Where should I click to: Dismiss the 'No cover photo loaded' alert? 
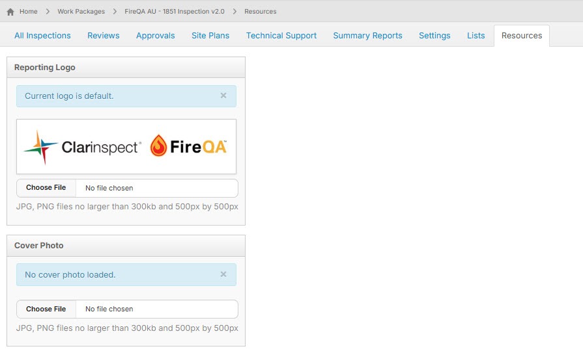223,274
